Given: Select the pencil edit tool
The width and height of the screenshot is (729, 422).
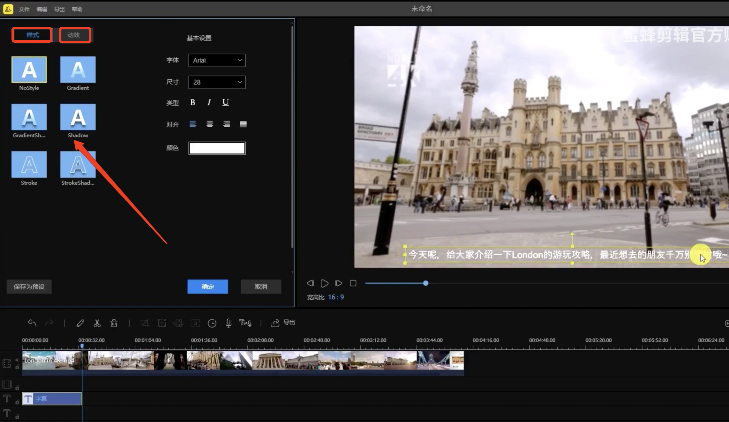Looking at the screenshot, I should point(80,323).
